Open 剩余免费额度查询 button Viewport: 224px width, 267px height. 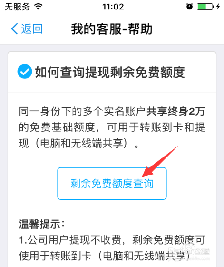click(112, 183)
